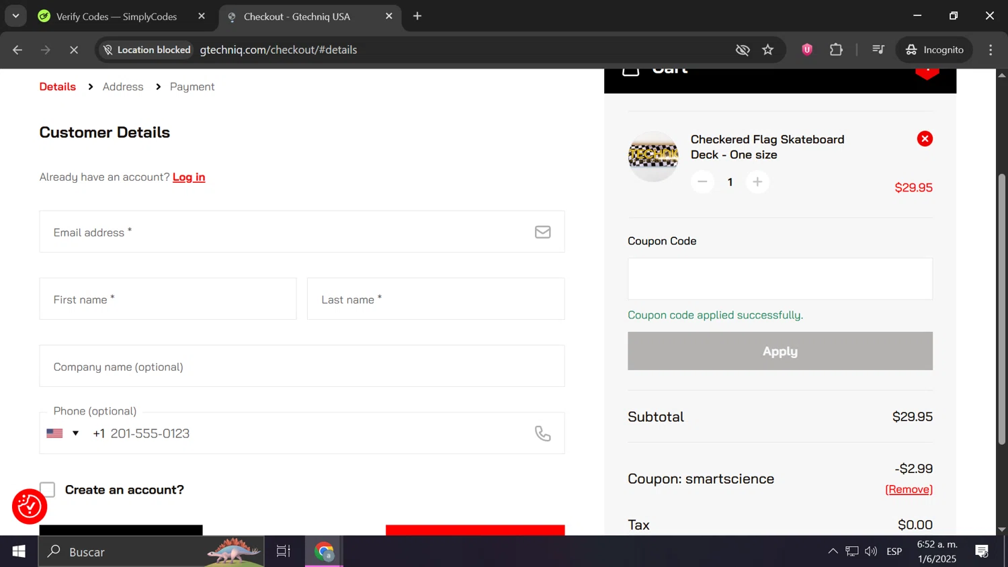Click the phone handset icon in the phone field
This screenshot has height=567, width=1008.
(542, 434)
